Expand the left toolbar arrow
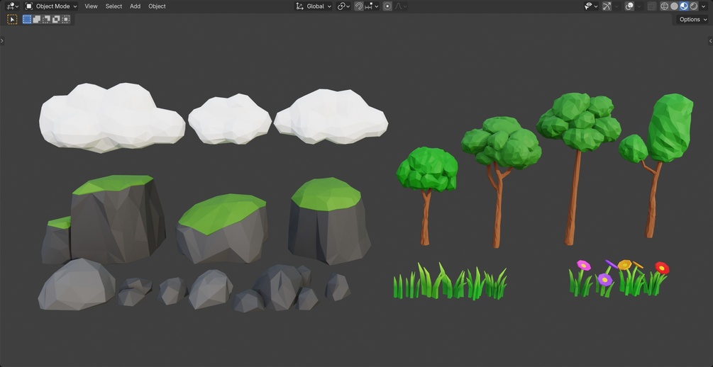Image resolution: width=713 pixels, height=367 pixels. point(2,41)
